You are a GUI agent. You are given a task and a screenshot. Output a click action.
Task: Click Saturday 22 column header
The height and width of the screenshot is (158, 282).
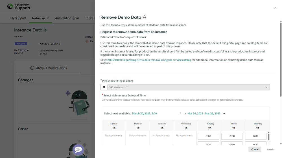tap(258, 126)
